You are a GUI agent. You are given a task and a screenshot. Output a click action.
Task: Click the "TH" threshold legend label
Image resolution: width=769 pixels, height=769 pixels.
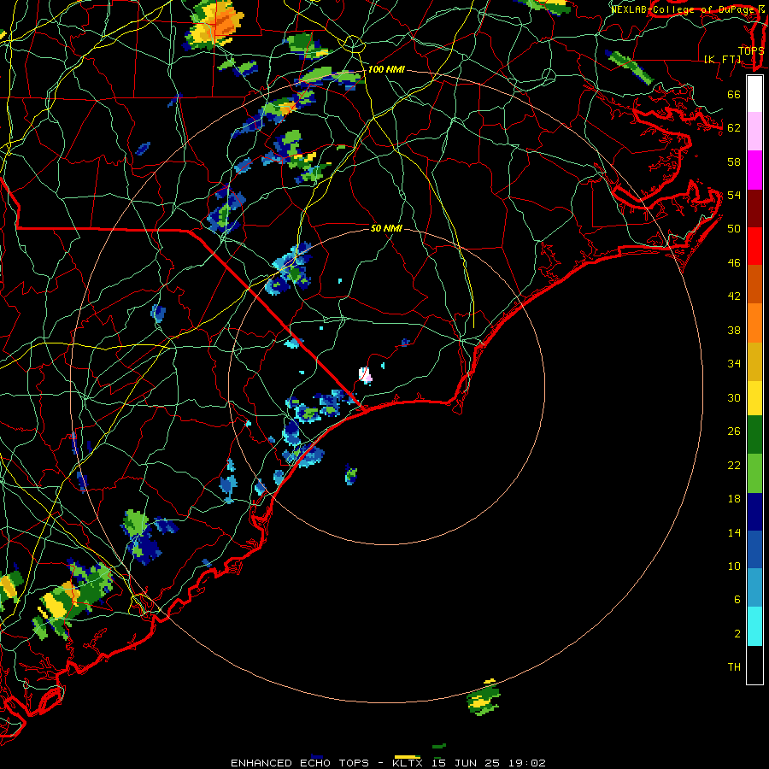pos(734,667)
